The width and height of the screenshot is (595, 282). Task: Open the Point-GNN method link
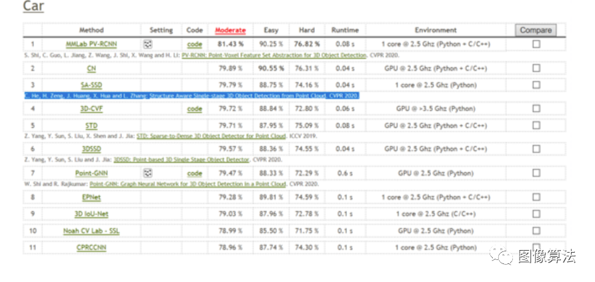[91, 173]
